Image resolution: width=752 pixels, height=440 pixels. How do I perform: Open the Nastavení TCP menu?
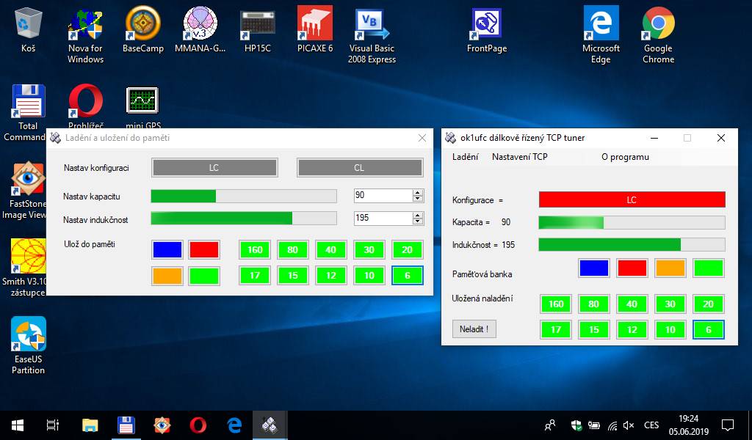[x=519, y=157]
